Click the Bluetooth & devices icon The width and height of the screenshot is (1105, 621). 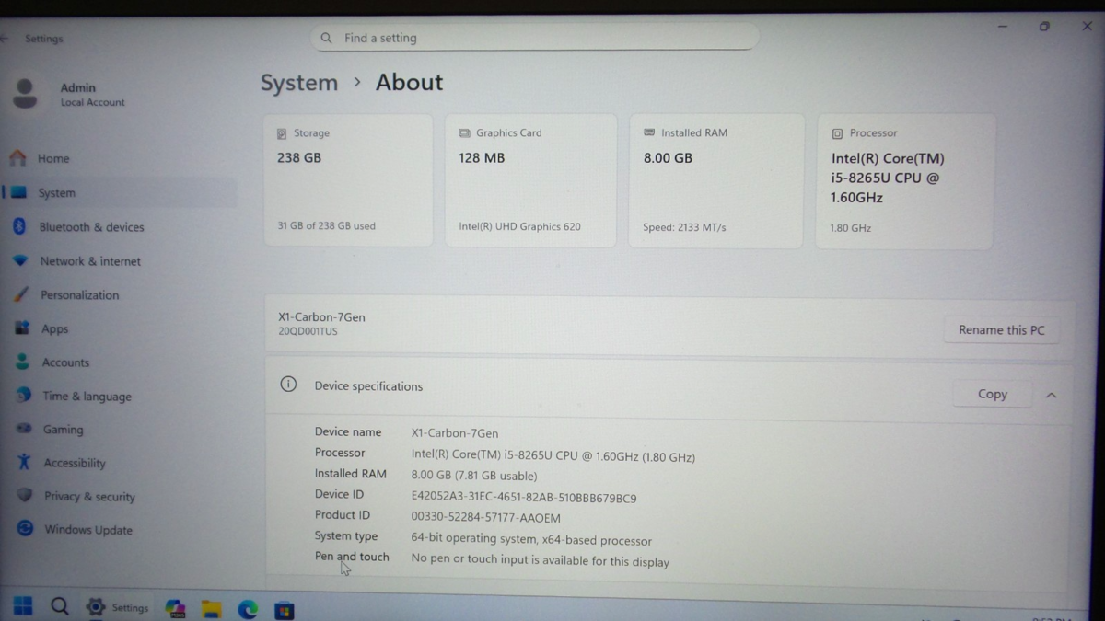(x=19, y=226)
